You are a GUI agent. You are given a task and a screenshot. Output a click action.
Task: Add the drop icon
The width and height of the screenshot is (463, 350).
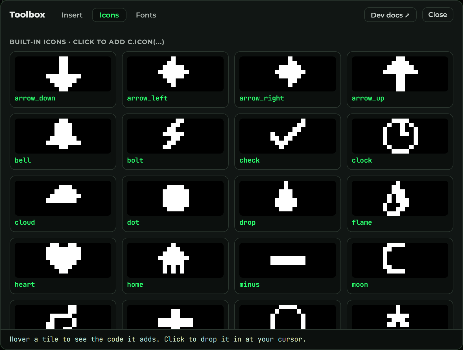288,204
